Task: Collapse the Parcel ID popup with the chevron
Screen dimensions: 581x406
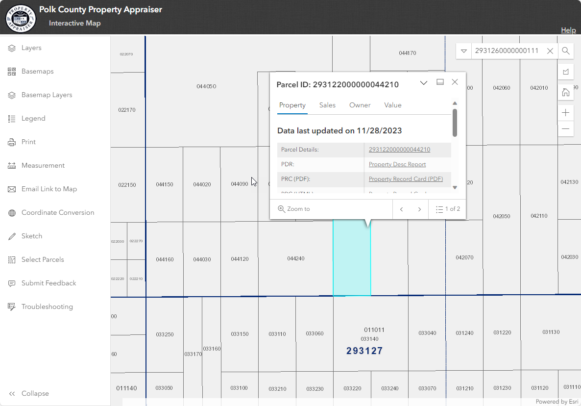Action: point(424,82)
